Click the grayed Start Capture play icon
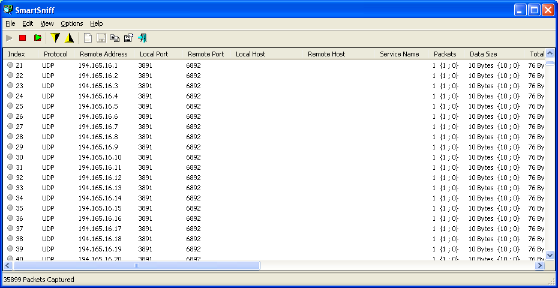This screenshot has height=288, width=558. coord(10,38)
